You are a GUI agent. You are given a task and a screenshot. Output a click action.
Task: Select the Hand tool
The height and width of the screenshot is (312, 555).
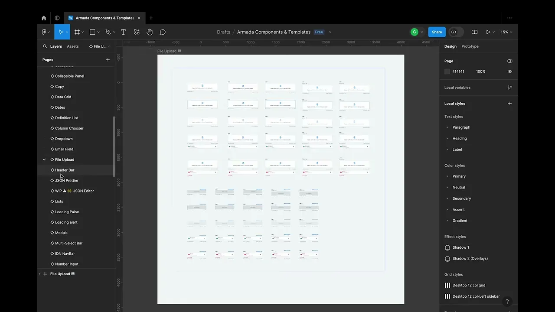150,32
